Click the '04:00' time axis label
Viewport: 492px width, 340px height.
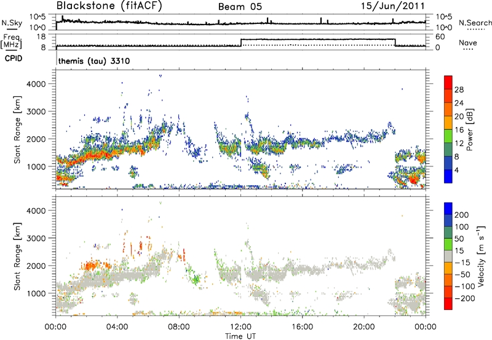click(117, 327)
